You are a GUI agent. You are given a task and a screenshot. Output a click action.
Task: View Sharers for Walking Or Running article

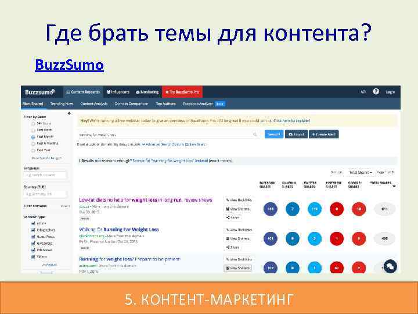coord(237,238)
